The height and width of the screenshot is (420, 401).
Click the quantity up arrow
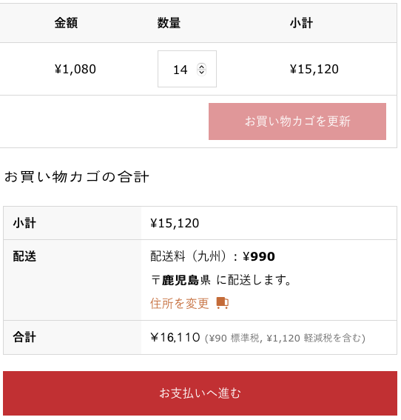tap(201, 66)
